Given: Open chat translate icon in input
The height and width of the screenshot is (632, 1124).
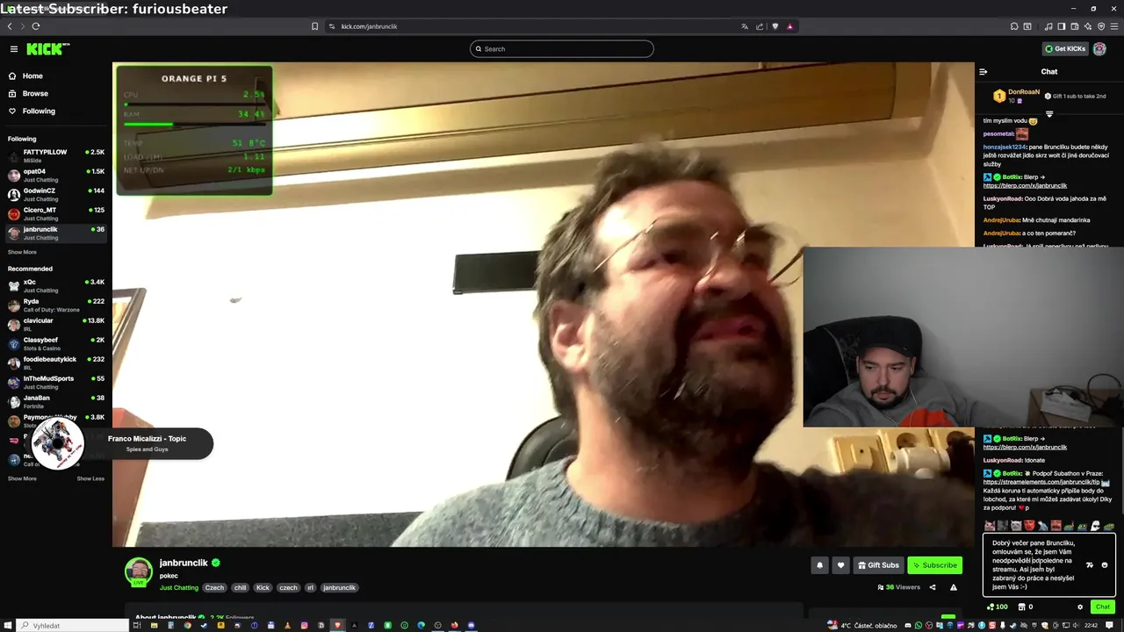Looking at the screenshot, I should (x=1090, y=565).
